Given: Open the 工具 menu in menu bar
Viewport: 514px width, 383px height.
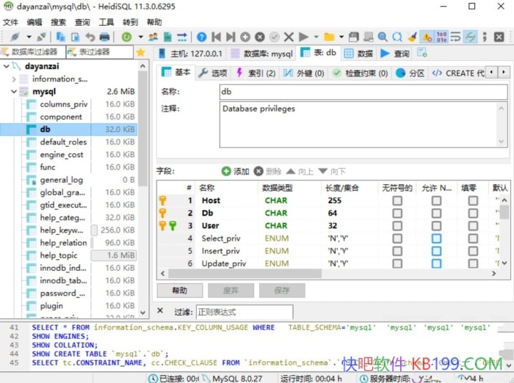Looking at the screenshot, I should [x=106, y=22].
